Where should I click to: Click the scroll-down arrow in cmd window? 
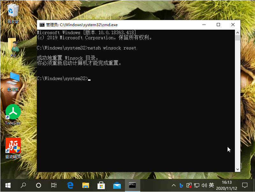(x=237, y=169)
